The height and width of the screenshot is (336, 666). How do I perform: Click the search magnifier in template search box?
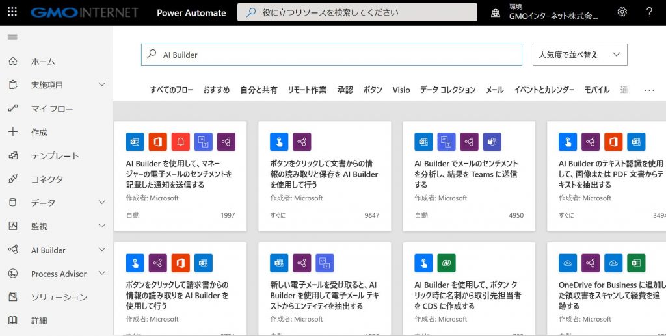pyautogui.click(x=152, y=55)
